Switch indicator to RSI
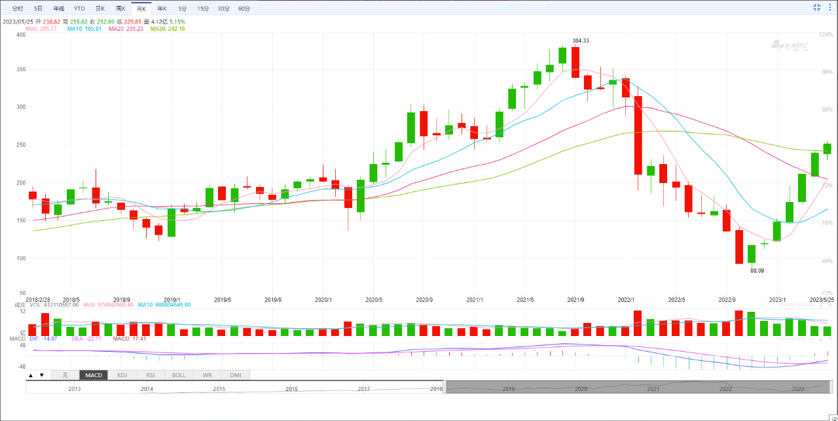Viewport: 838px width, 421px height. point(151,375)
